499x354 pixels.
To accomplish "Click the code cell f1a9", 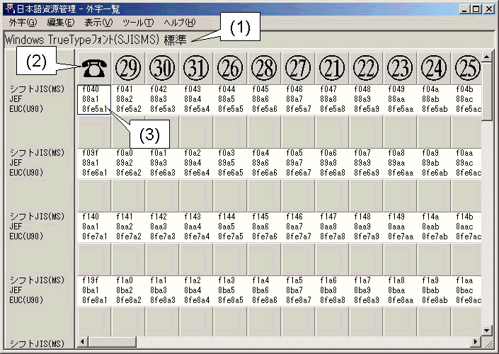I will (x=431, y=280).
